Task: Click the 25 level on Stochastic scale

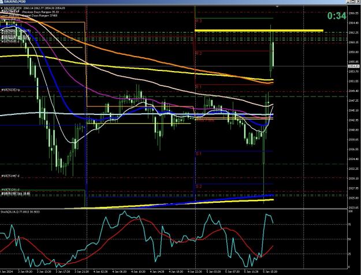Action: [350, 254]
